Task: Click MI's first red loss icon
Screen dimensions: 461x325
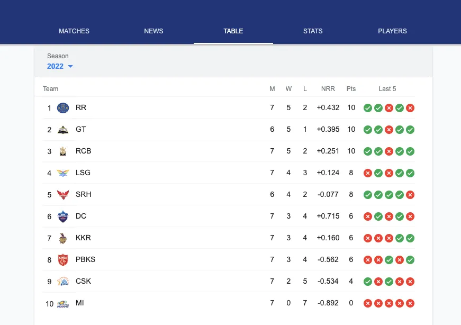Action: coord(368,303)
